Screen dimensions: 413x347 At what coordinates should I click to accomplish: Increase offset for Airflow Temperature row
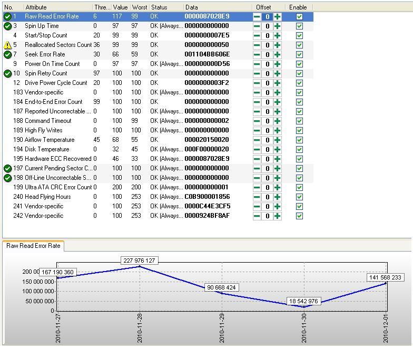point(277,140)
